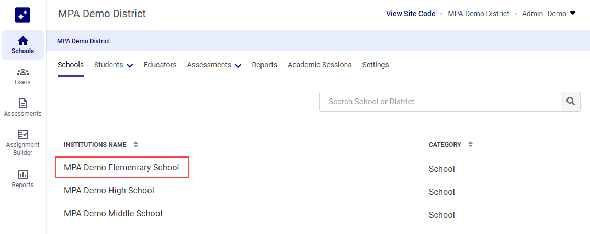This screenshot has height=234, width=590.
Task: Open Schools from the sidebar home icon
Action: (x=22, y=45)
